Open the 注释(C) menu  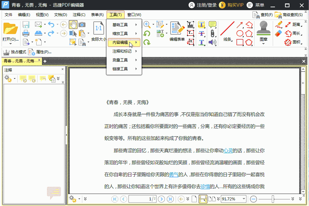pos(79,15)
